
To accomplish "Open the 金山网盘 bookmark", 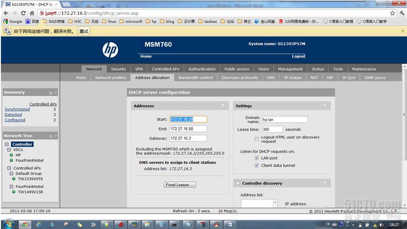I will point(265,22).
